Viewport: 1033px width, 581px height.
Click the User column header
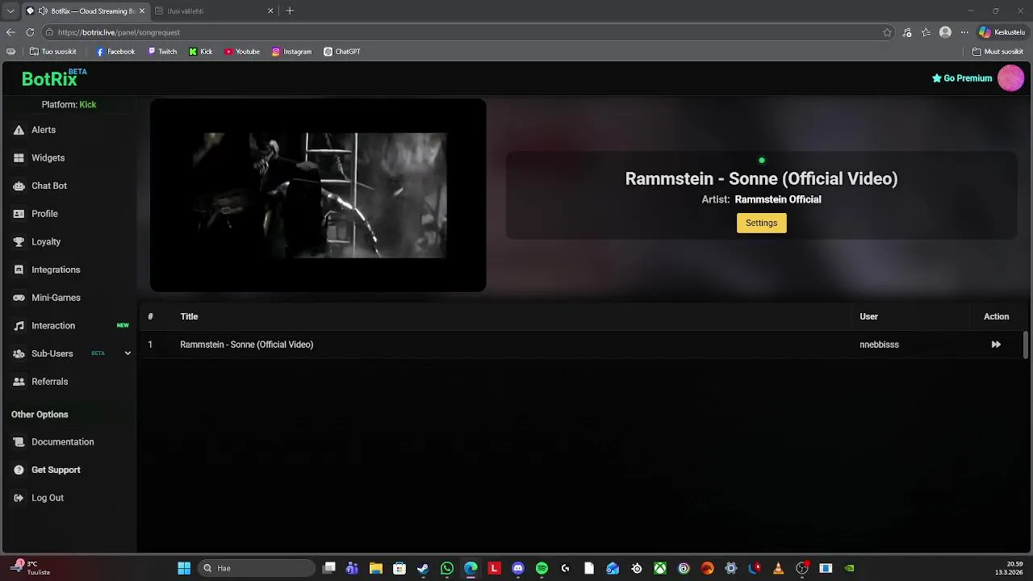coord(868,316)
